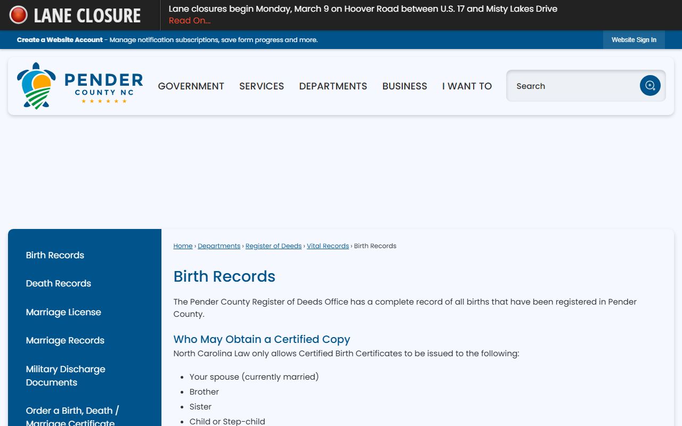Open Military Discharge Documents sidebar link
The height and width of the screenshot is (426, 682).
pyautogui.click(x=66, y=375)
